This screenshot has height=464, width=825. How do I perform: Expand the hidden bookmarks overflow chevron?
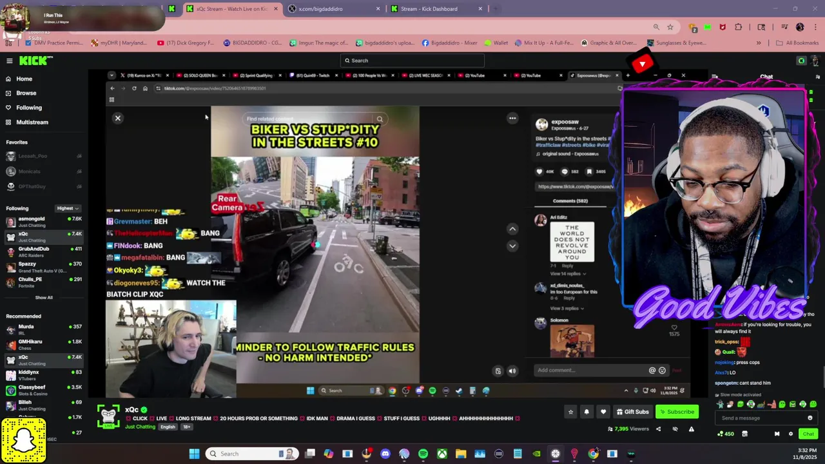(x=759, y=43)
